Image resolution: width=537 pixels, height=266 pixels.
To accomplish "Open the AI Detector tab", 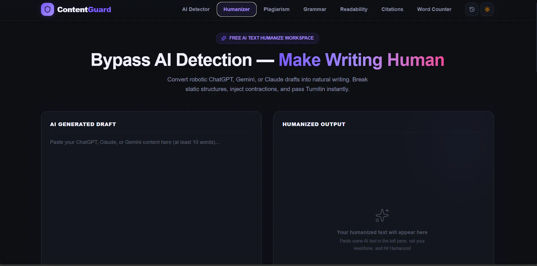I will point(196,9).
